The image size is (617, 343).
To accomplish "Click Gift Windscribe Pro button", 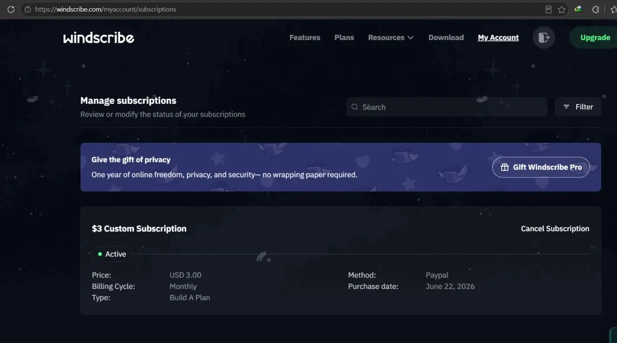I will point(541,167).
